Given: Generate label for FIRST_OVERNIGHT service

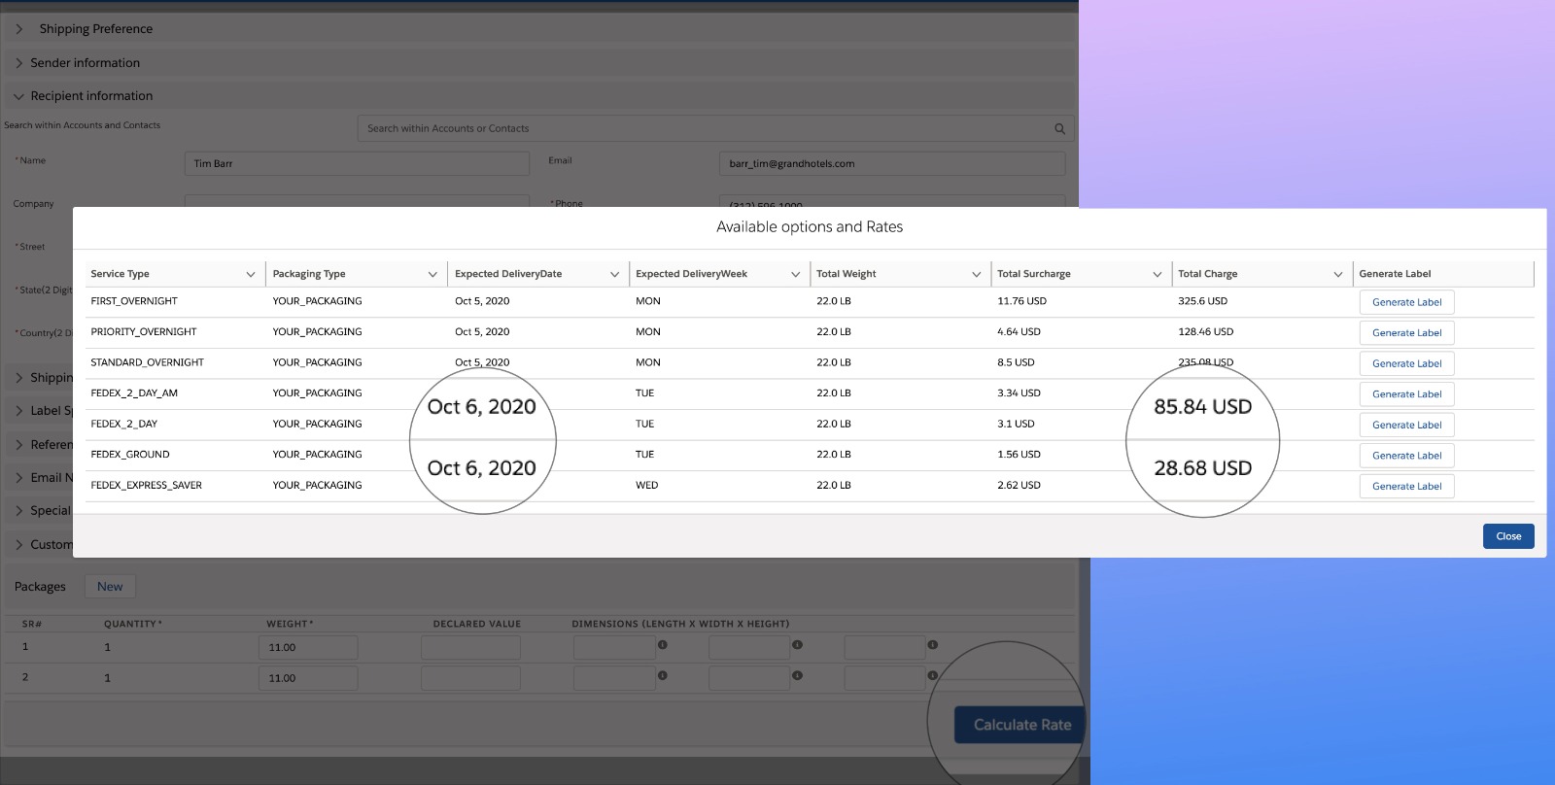Looking at the screenshot, I should pyautogui.click(x=1406, y=302).
